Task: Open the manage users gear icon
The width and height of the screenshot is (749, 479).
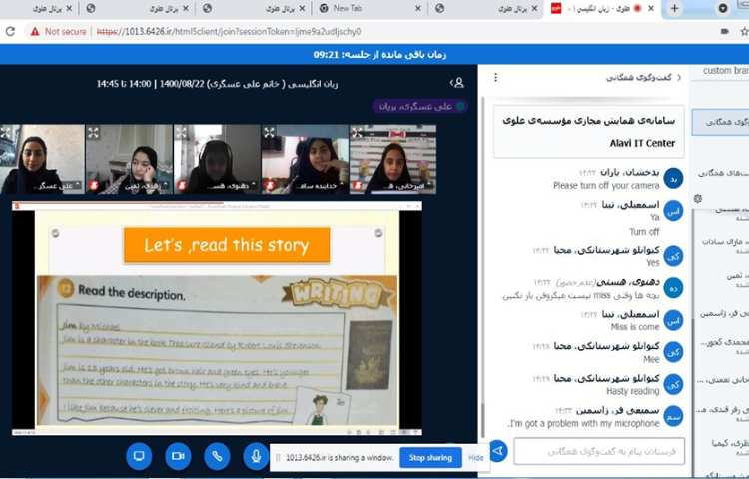Action: 697,199
